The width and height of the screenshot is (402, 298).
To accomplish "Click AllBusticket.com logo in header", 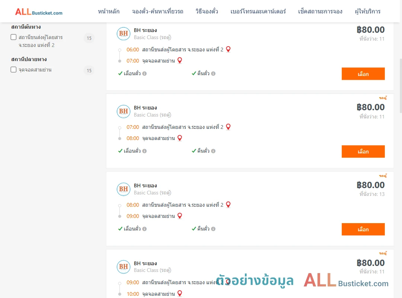I will [x=39, y=12].
